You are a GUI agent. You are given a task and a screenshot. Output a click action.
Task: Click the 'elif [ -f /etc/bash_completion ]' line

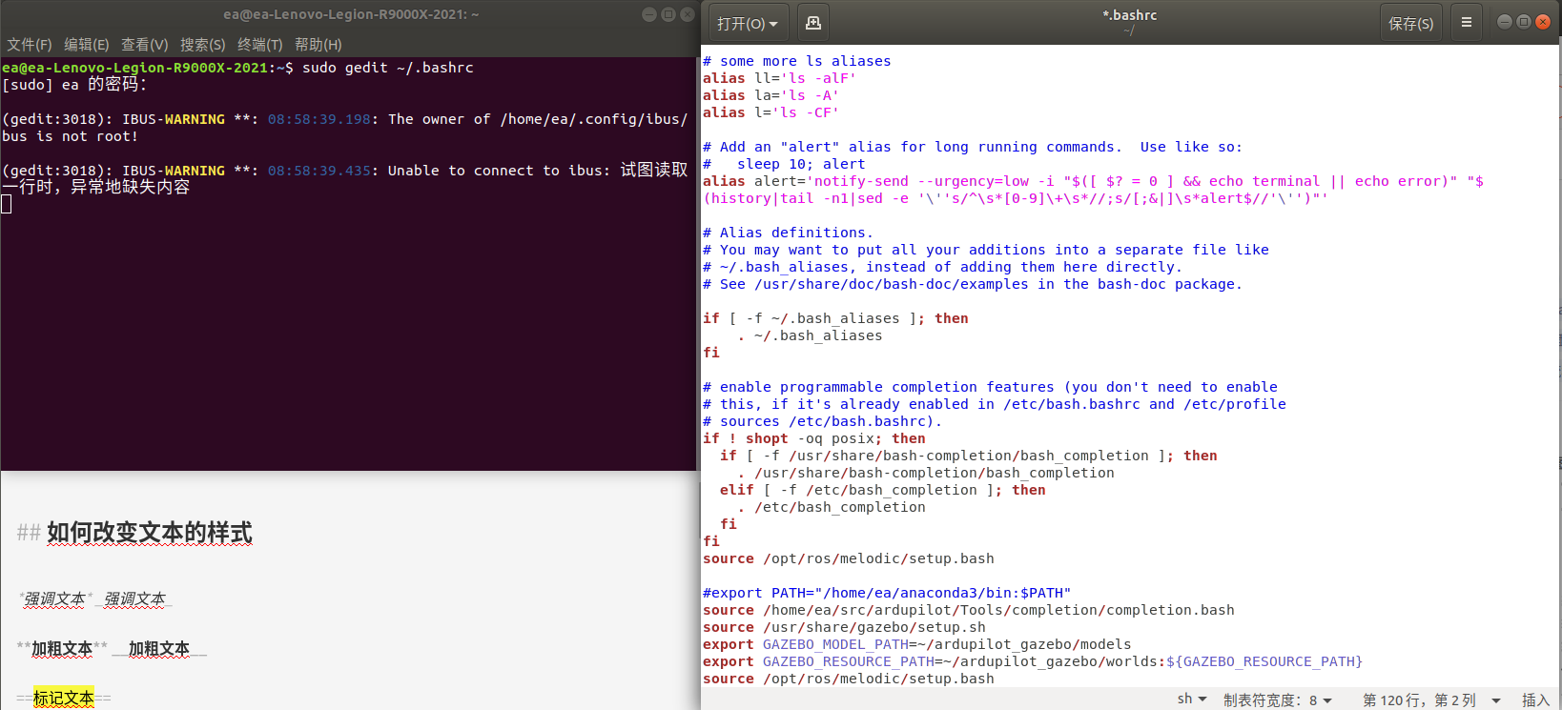click(x=883, y=490)
